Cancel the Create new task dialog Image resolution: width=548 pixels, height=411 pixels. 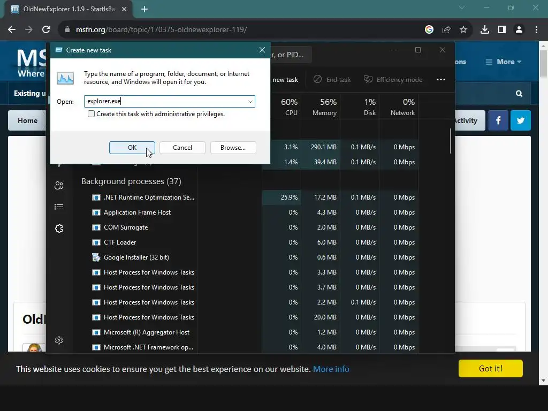[182, 148]
